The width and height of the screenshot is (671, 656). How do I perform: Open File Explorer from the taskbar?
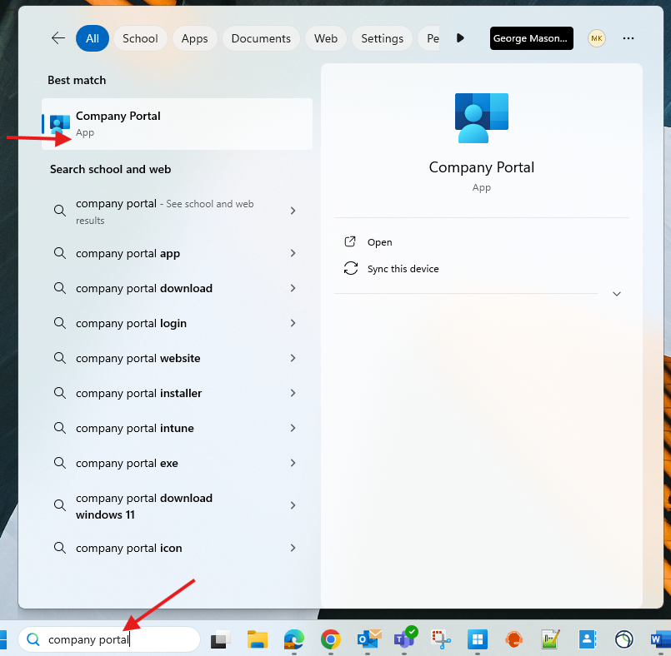coord(258,639)
